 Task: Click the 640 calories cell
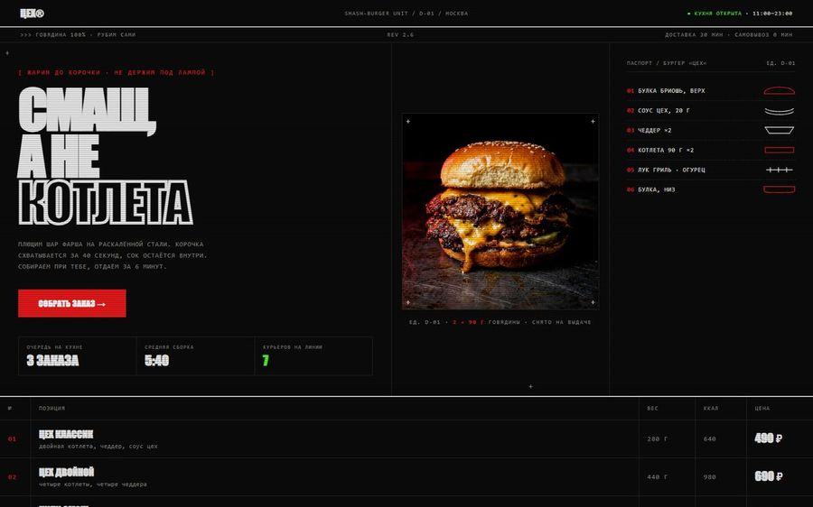710,439
